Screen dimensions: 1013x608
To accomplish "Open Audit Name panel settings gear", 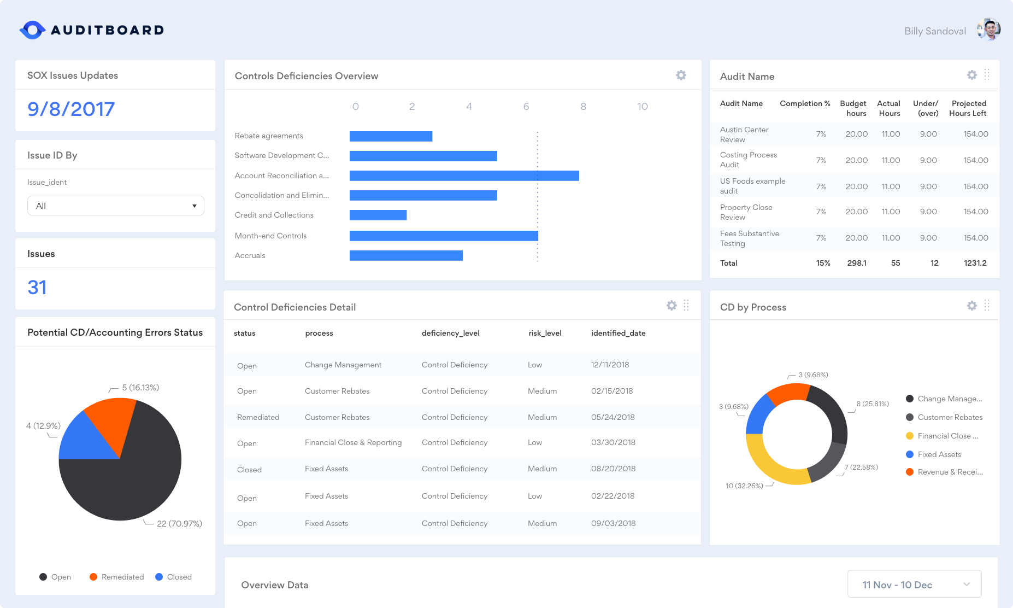I will click(971, 75).
